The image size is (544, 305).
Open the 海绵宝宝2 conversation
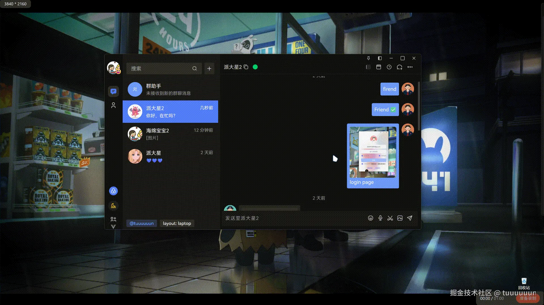pos(170,134)
